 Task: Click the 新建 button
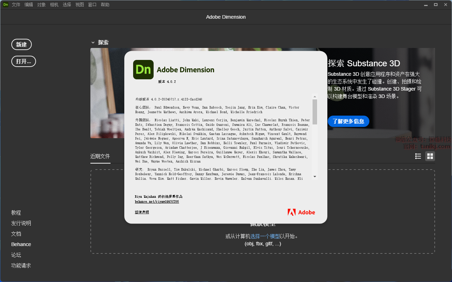22,44
